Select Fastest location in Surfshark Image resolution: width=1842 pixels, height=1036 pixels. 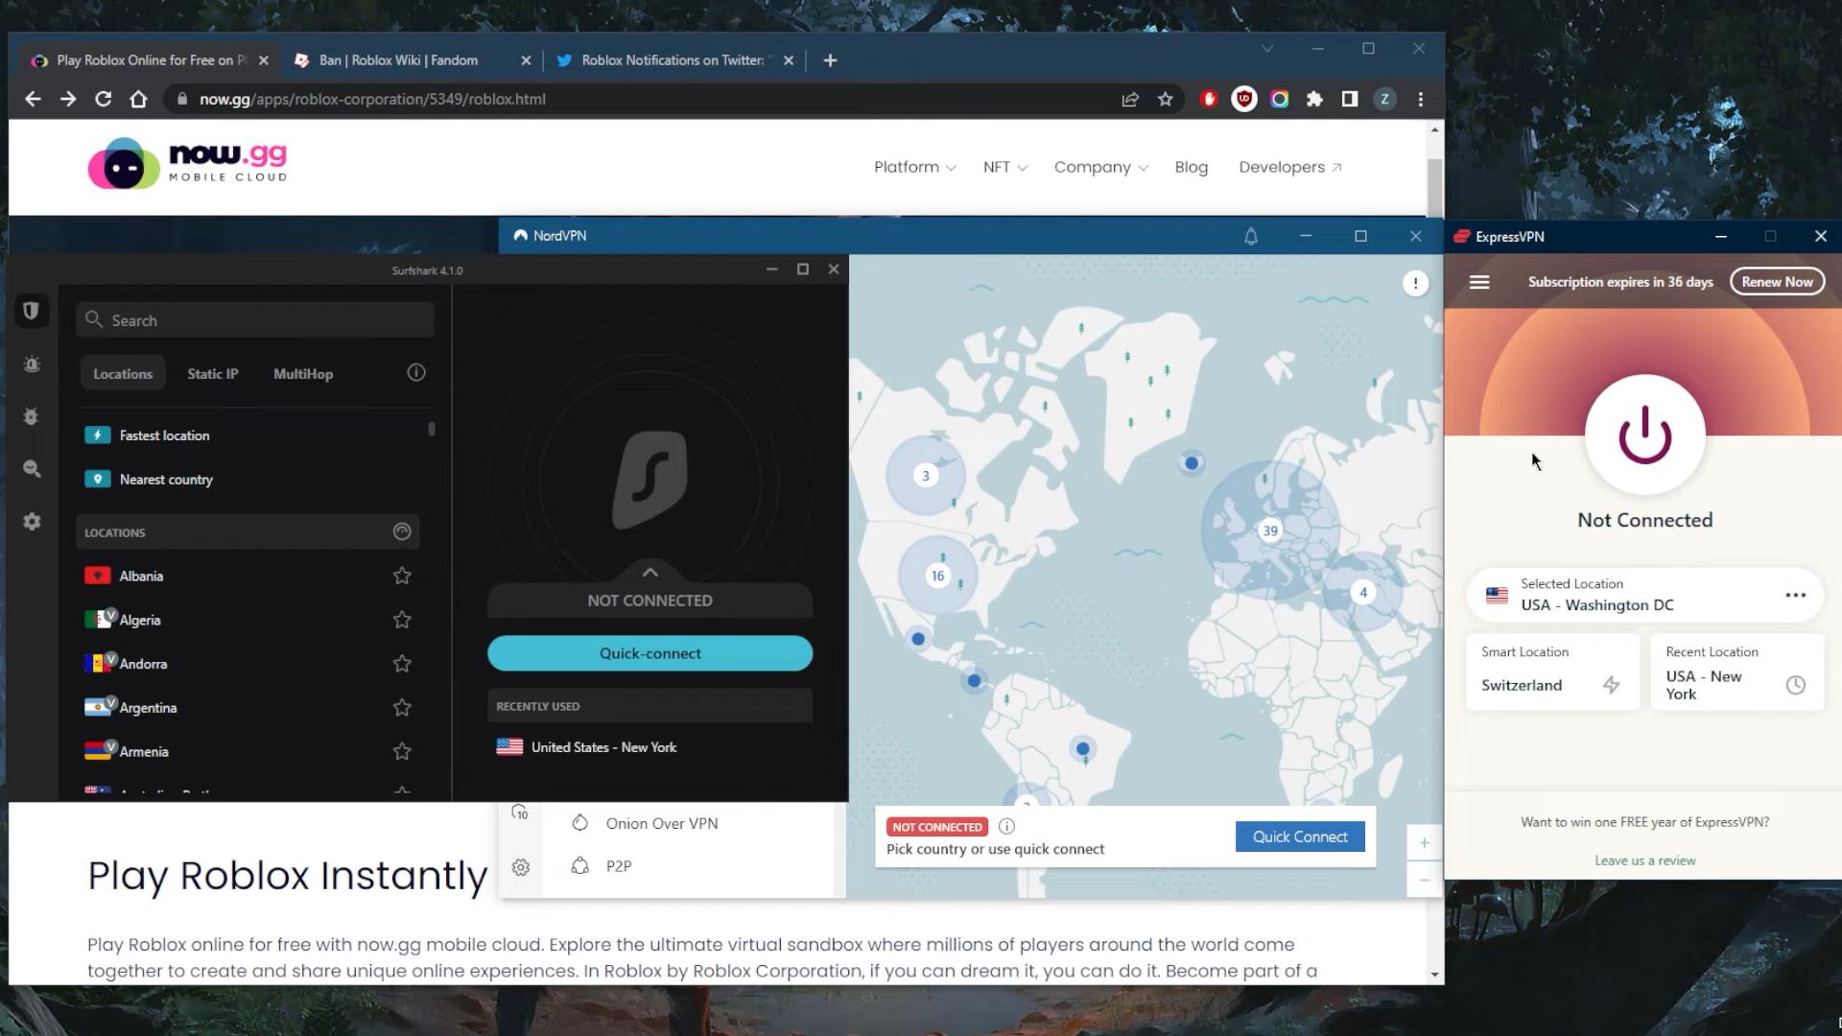pyautogui.click(x=249, y=436)
